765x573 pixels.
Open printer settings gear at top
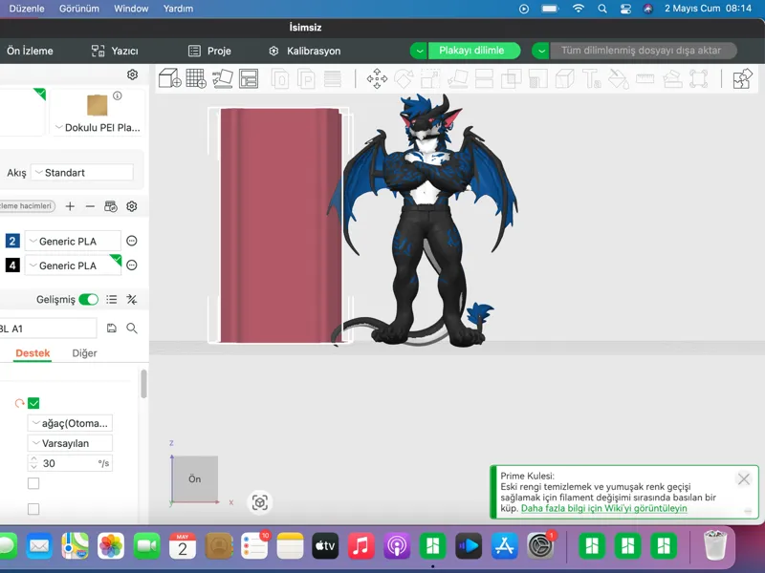(132, 74)
